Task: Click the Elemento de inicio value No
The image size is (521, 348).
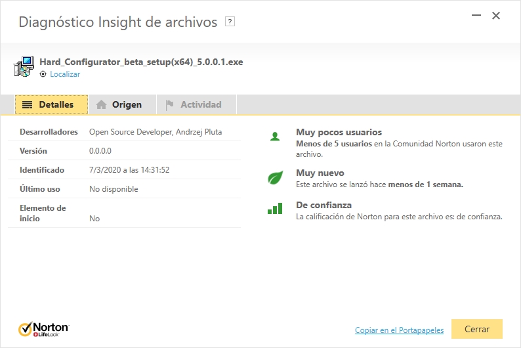Action: click(94, 219)
